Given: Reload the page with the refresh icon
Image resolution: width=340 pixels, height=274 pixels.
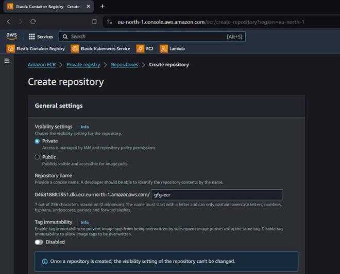Looking at the screenshot, I should tap(33, 22).
